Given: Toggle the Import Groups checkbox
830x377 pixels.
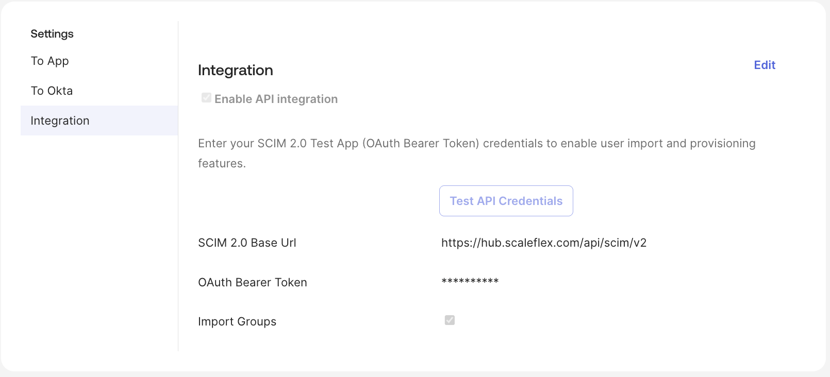Looking at the screenshot, I should [450, 320].
